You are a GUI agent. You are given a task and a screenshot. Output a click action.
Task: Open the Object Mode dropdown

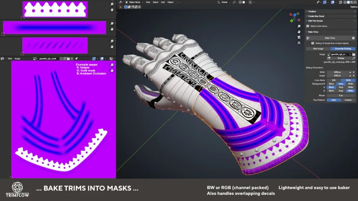pos(134,2)
